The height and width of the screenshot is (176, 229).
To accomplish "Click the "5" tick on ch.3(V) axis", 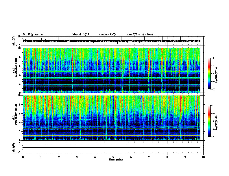I will tap(20, 143).
